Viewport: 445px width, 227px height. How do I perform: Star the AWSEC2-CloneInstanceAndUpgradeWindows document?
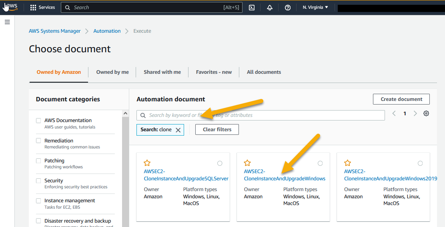247,163
